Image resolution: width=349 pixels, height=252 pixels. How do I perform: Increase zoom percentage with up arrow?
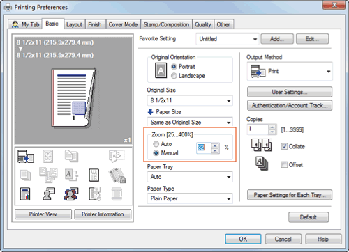(x=215, y=145)
